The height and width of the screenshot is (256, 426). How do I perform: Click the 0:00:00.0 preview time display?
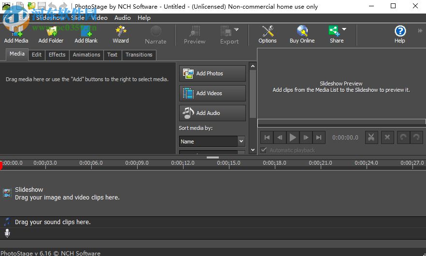345,138
